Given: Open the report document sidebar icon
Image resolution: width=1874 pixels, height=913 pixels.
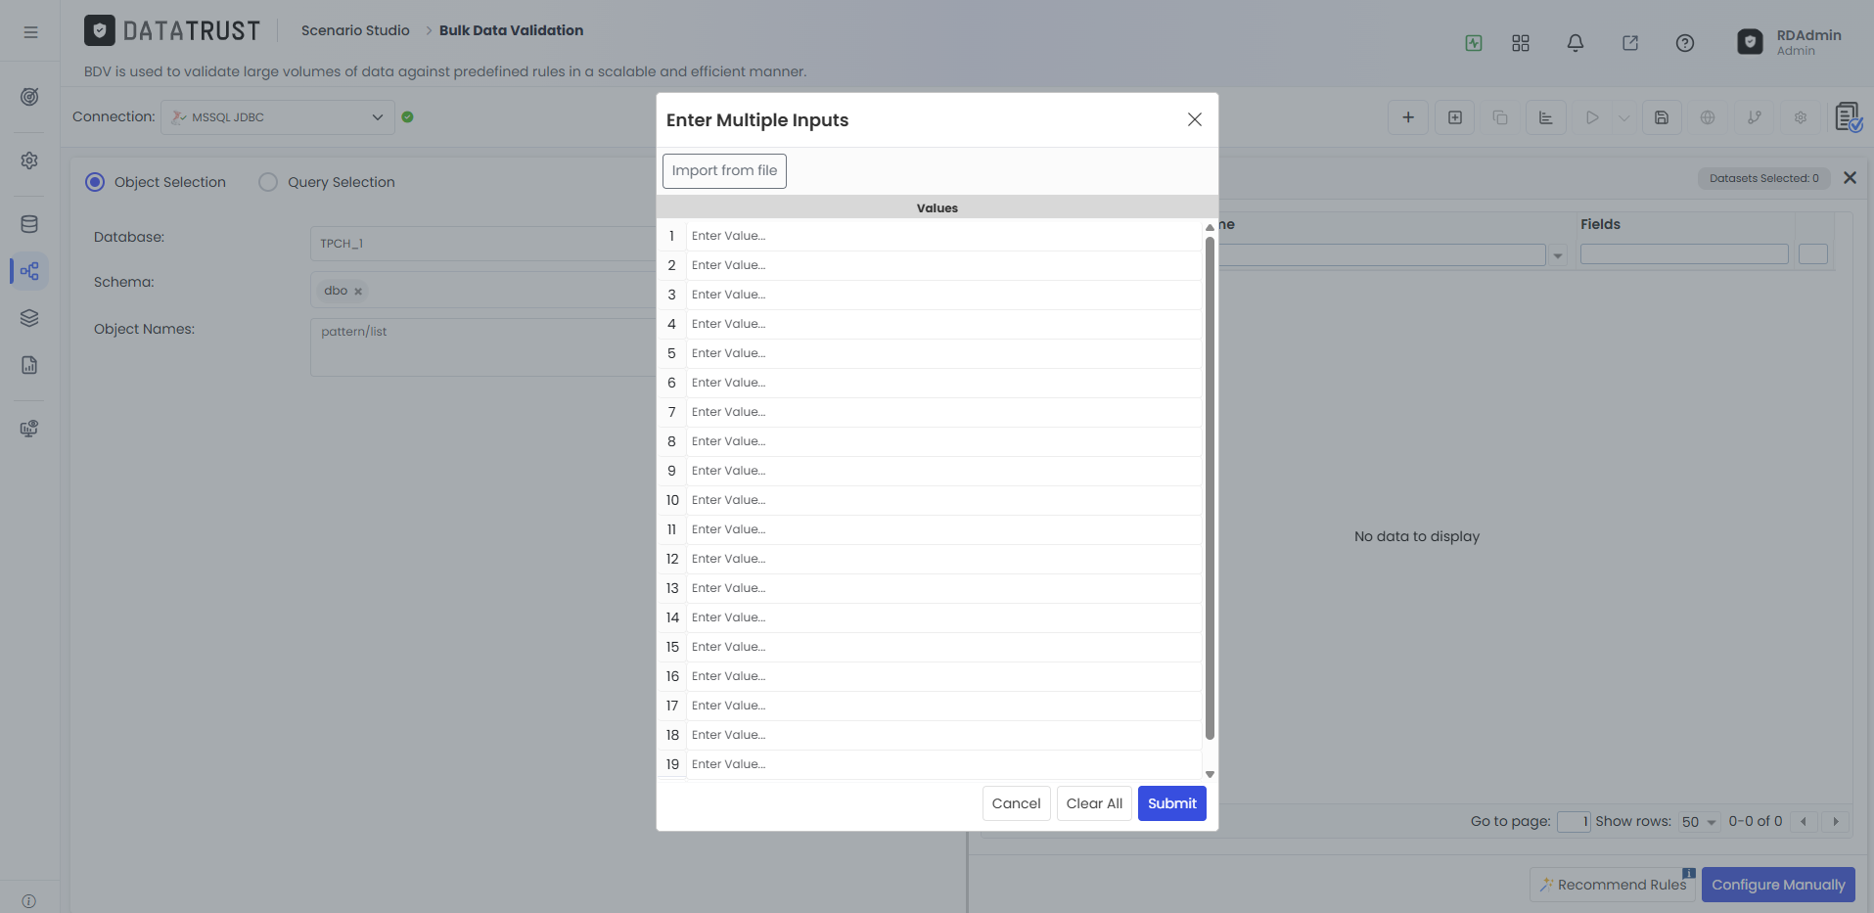Looking at the screenshot, I should pos(29,365).
